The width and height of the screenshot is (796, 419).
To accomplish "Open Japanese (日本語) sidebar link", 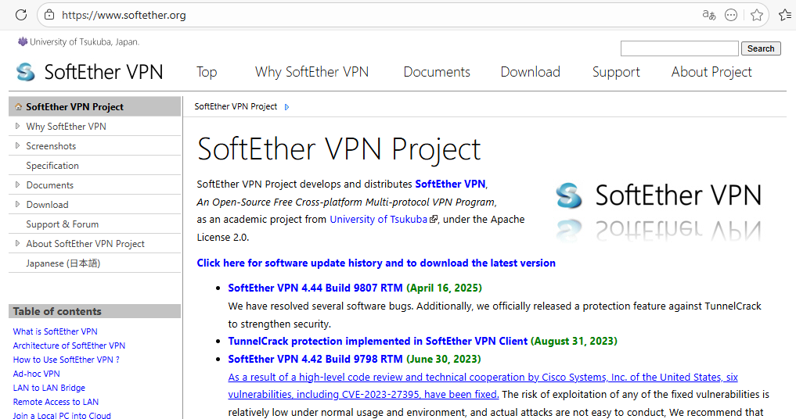I will click(63, 263).
